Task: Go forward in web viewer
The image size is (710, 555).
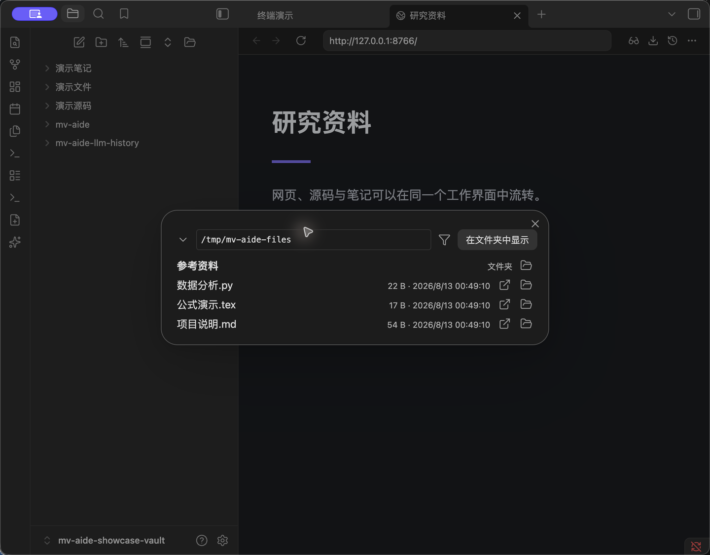Action: tap(276, 40)
